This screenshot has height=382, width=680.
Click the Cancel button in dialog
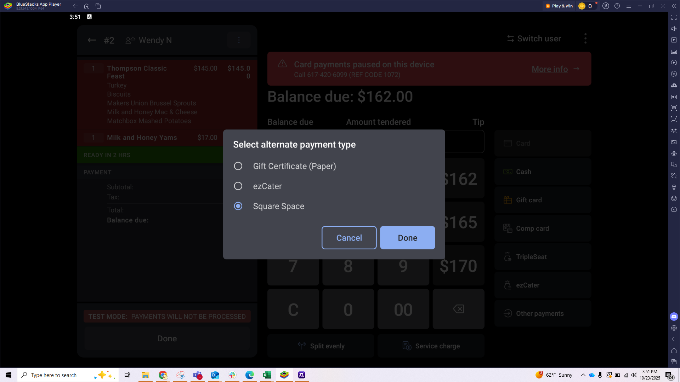pyautogui.click(x=349, y=238)
